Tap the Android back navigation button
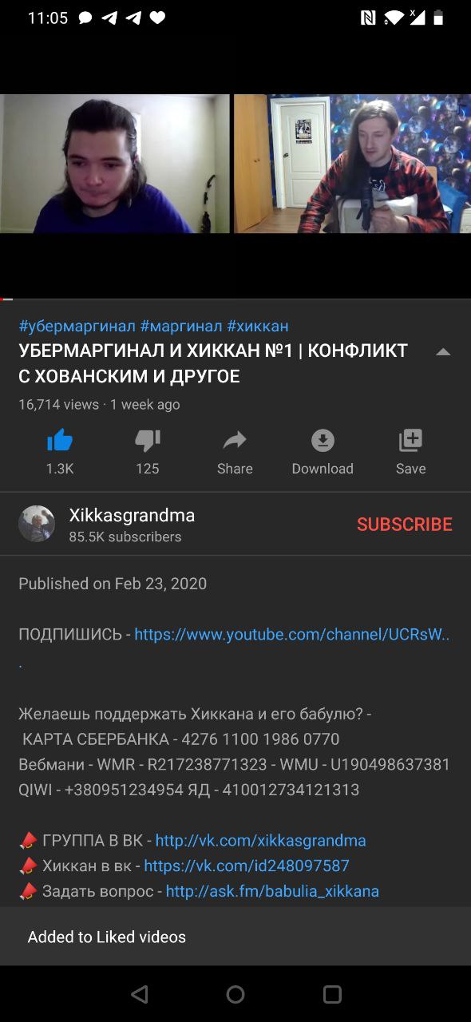471x1022 pixels. tap(140, 994)
